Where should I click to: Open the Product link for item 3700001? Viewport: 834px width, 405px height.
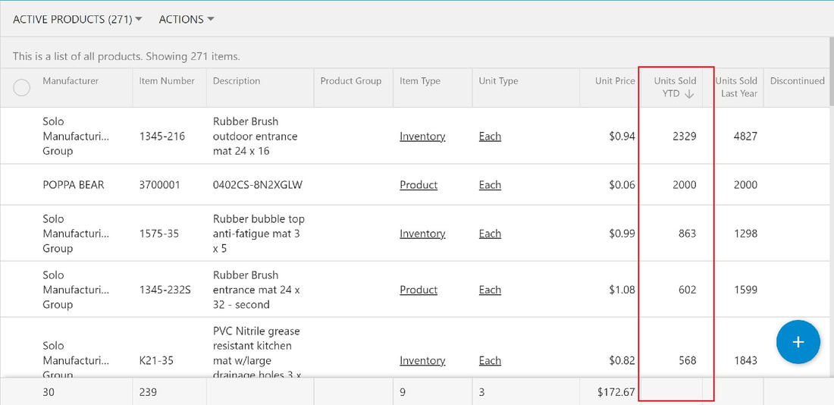[419, 184]
